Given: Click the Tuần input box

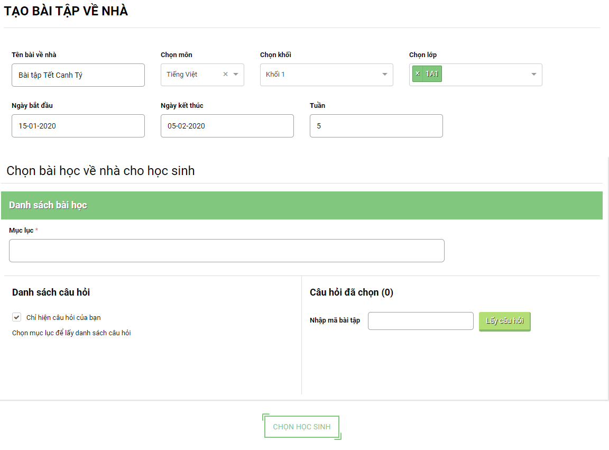Looking at the screenshot, I should tap(376, 126).
